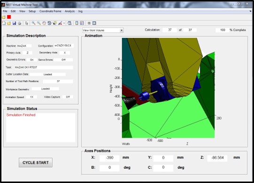The height and width of the screenshot is (183, 254).
Task: Activate the Zoom Out magnifier tool
Action: tap(38, 23)
